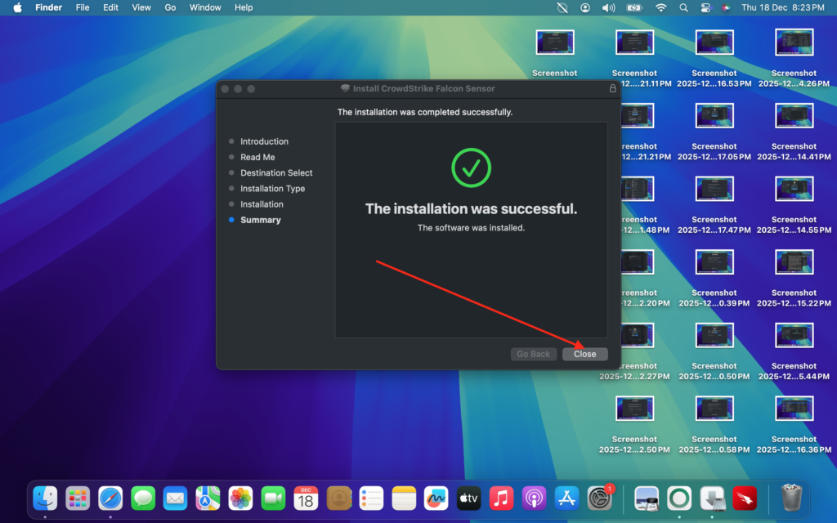
Task: Click the Introduction step in the sidebar
Action: (264, 141)
